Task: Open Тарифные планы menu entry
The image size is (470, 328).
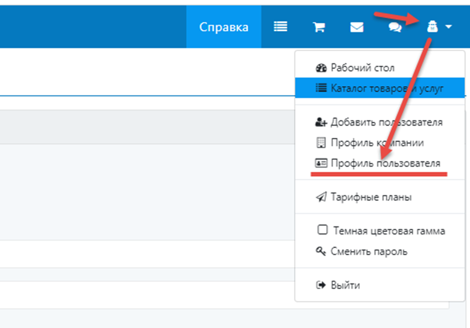Action: pyautogui.click(x=371, y=197)
